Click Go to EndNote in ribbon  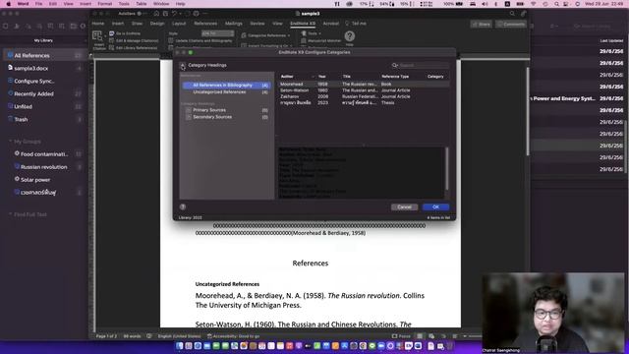pos(125,33)
